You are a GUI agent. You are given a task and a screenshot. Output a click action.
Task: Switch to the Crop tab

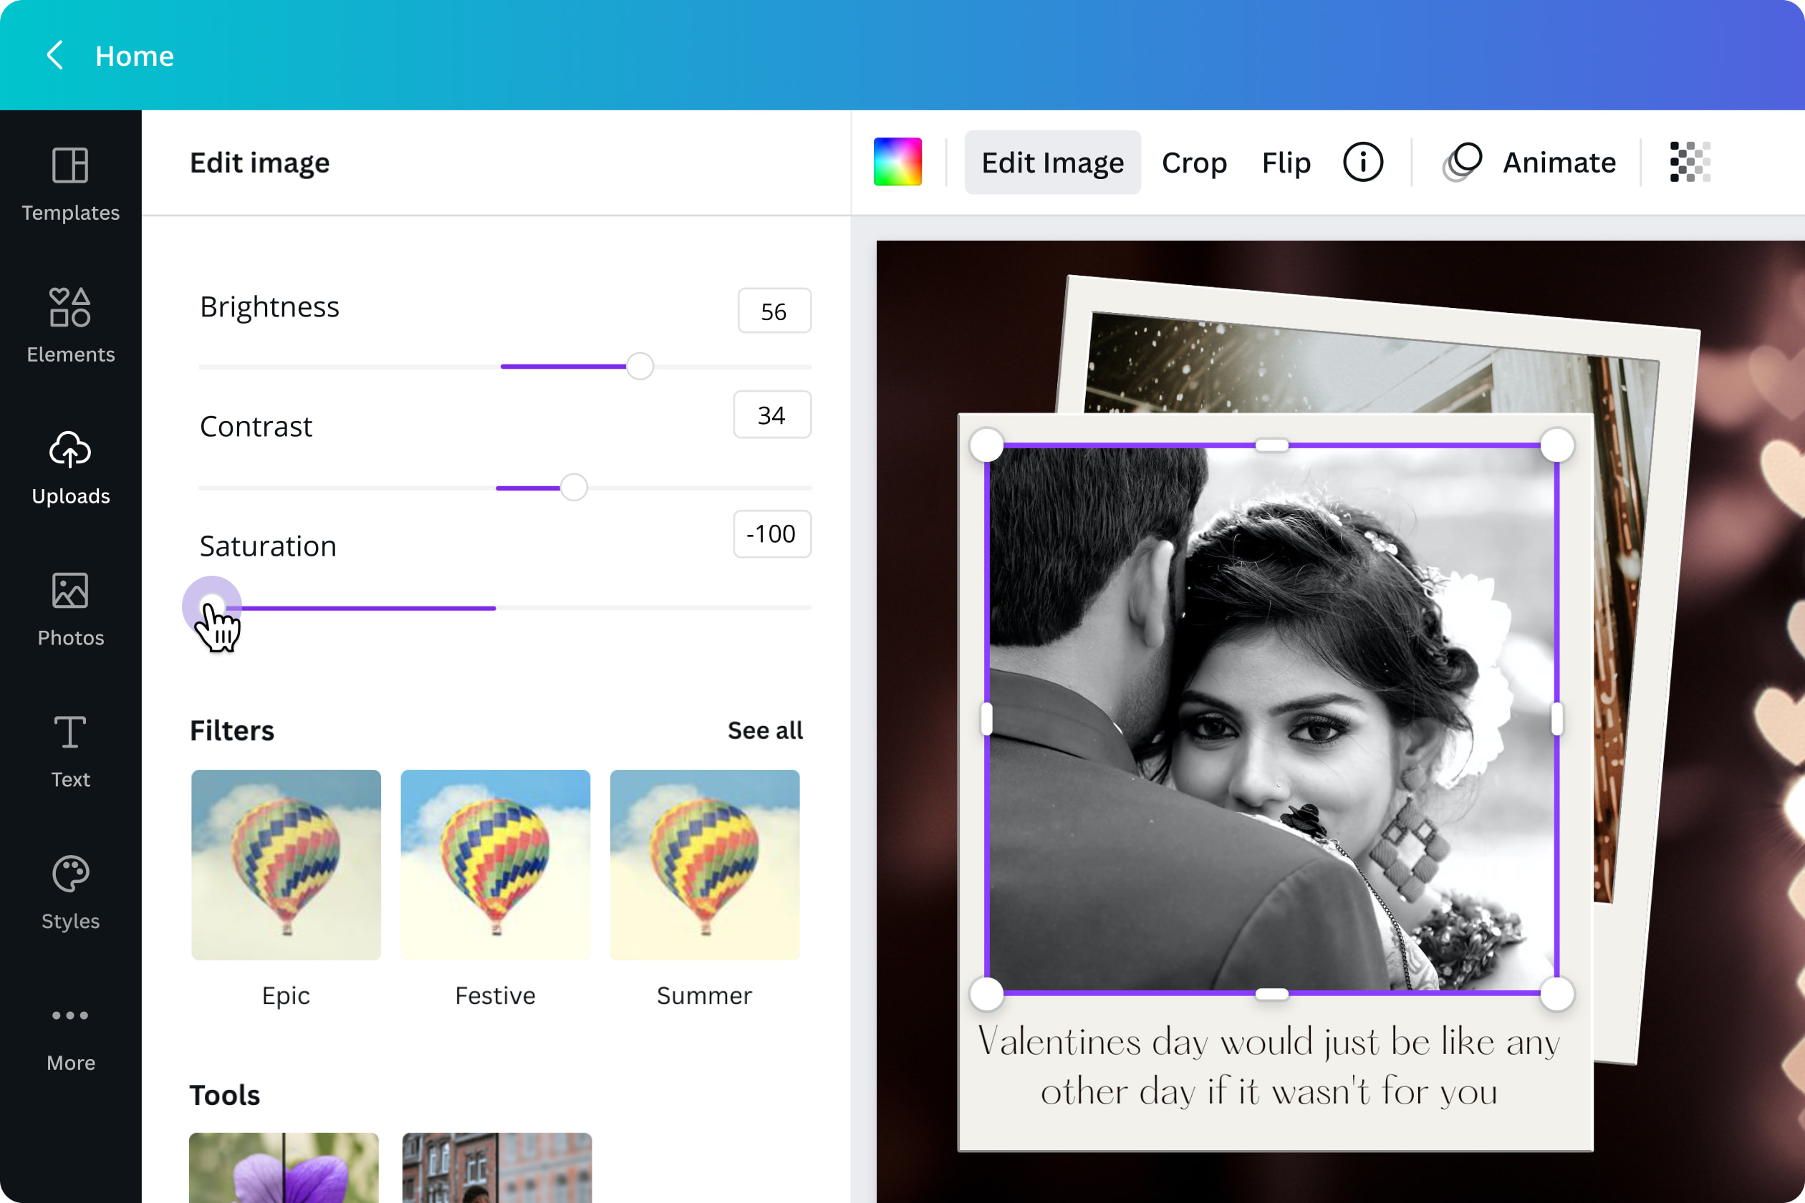1194,162
